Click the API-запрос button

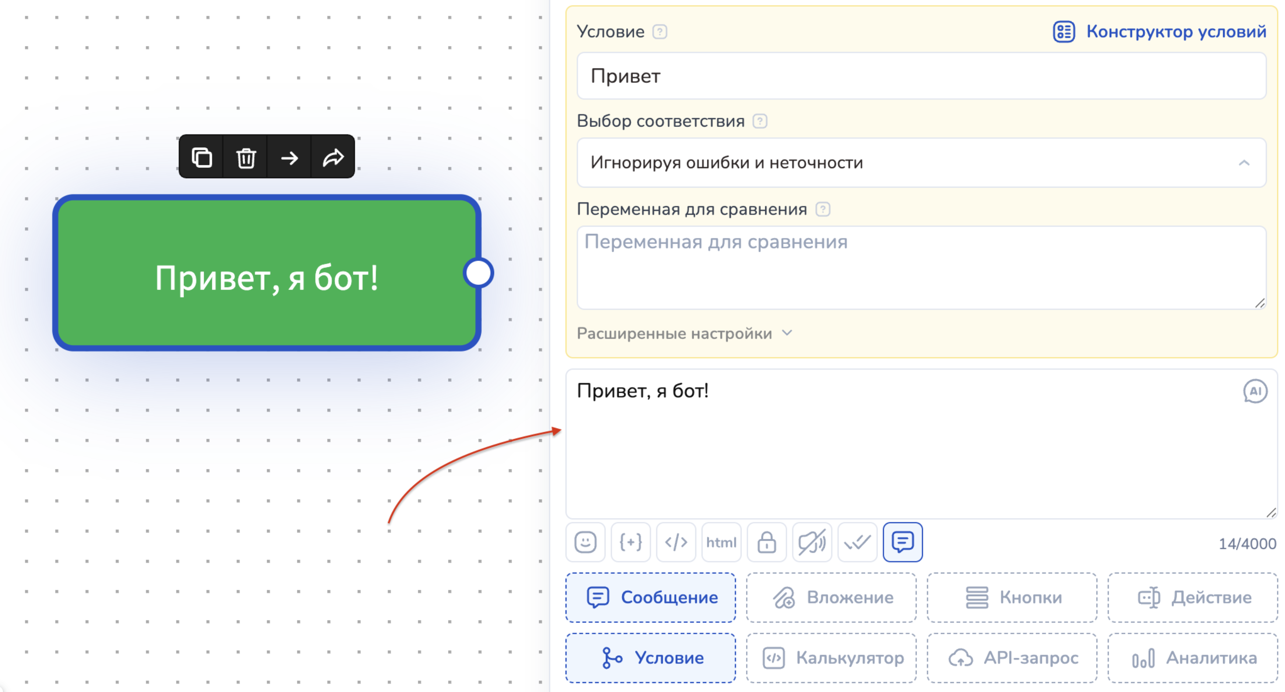[1012, 658]
